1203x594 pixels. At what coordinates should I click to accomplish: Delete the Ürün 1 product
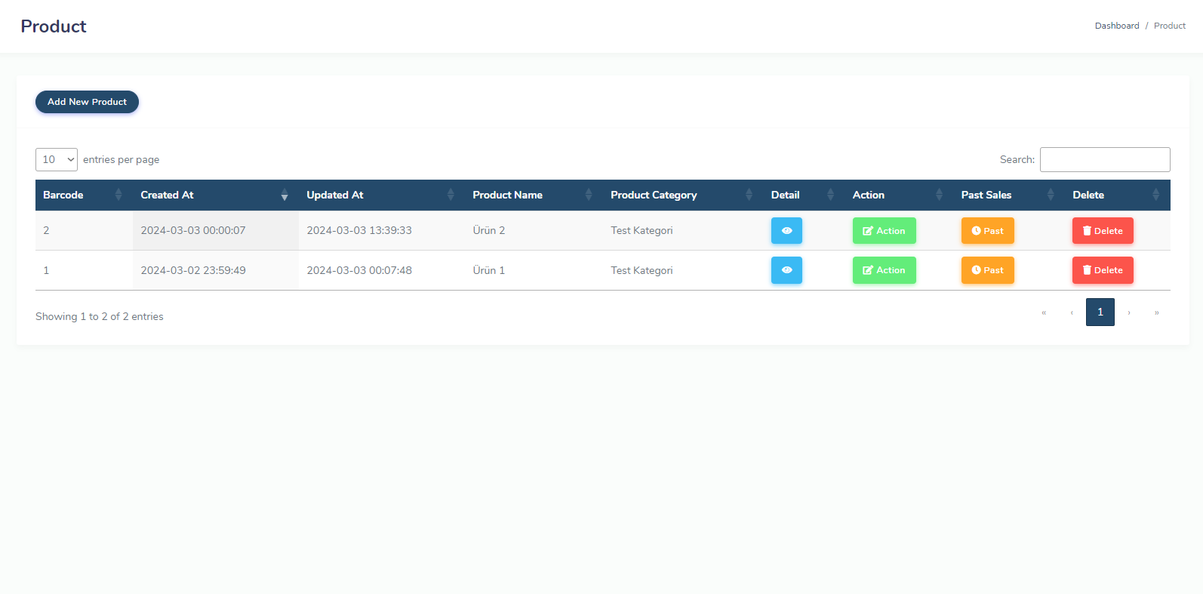[x=1102, y=270]
